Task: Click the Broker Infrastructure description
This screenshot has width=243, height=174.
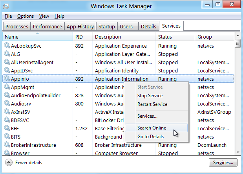Action: click(118, 145)
